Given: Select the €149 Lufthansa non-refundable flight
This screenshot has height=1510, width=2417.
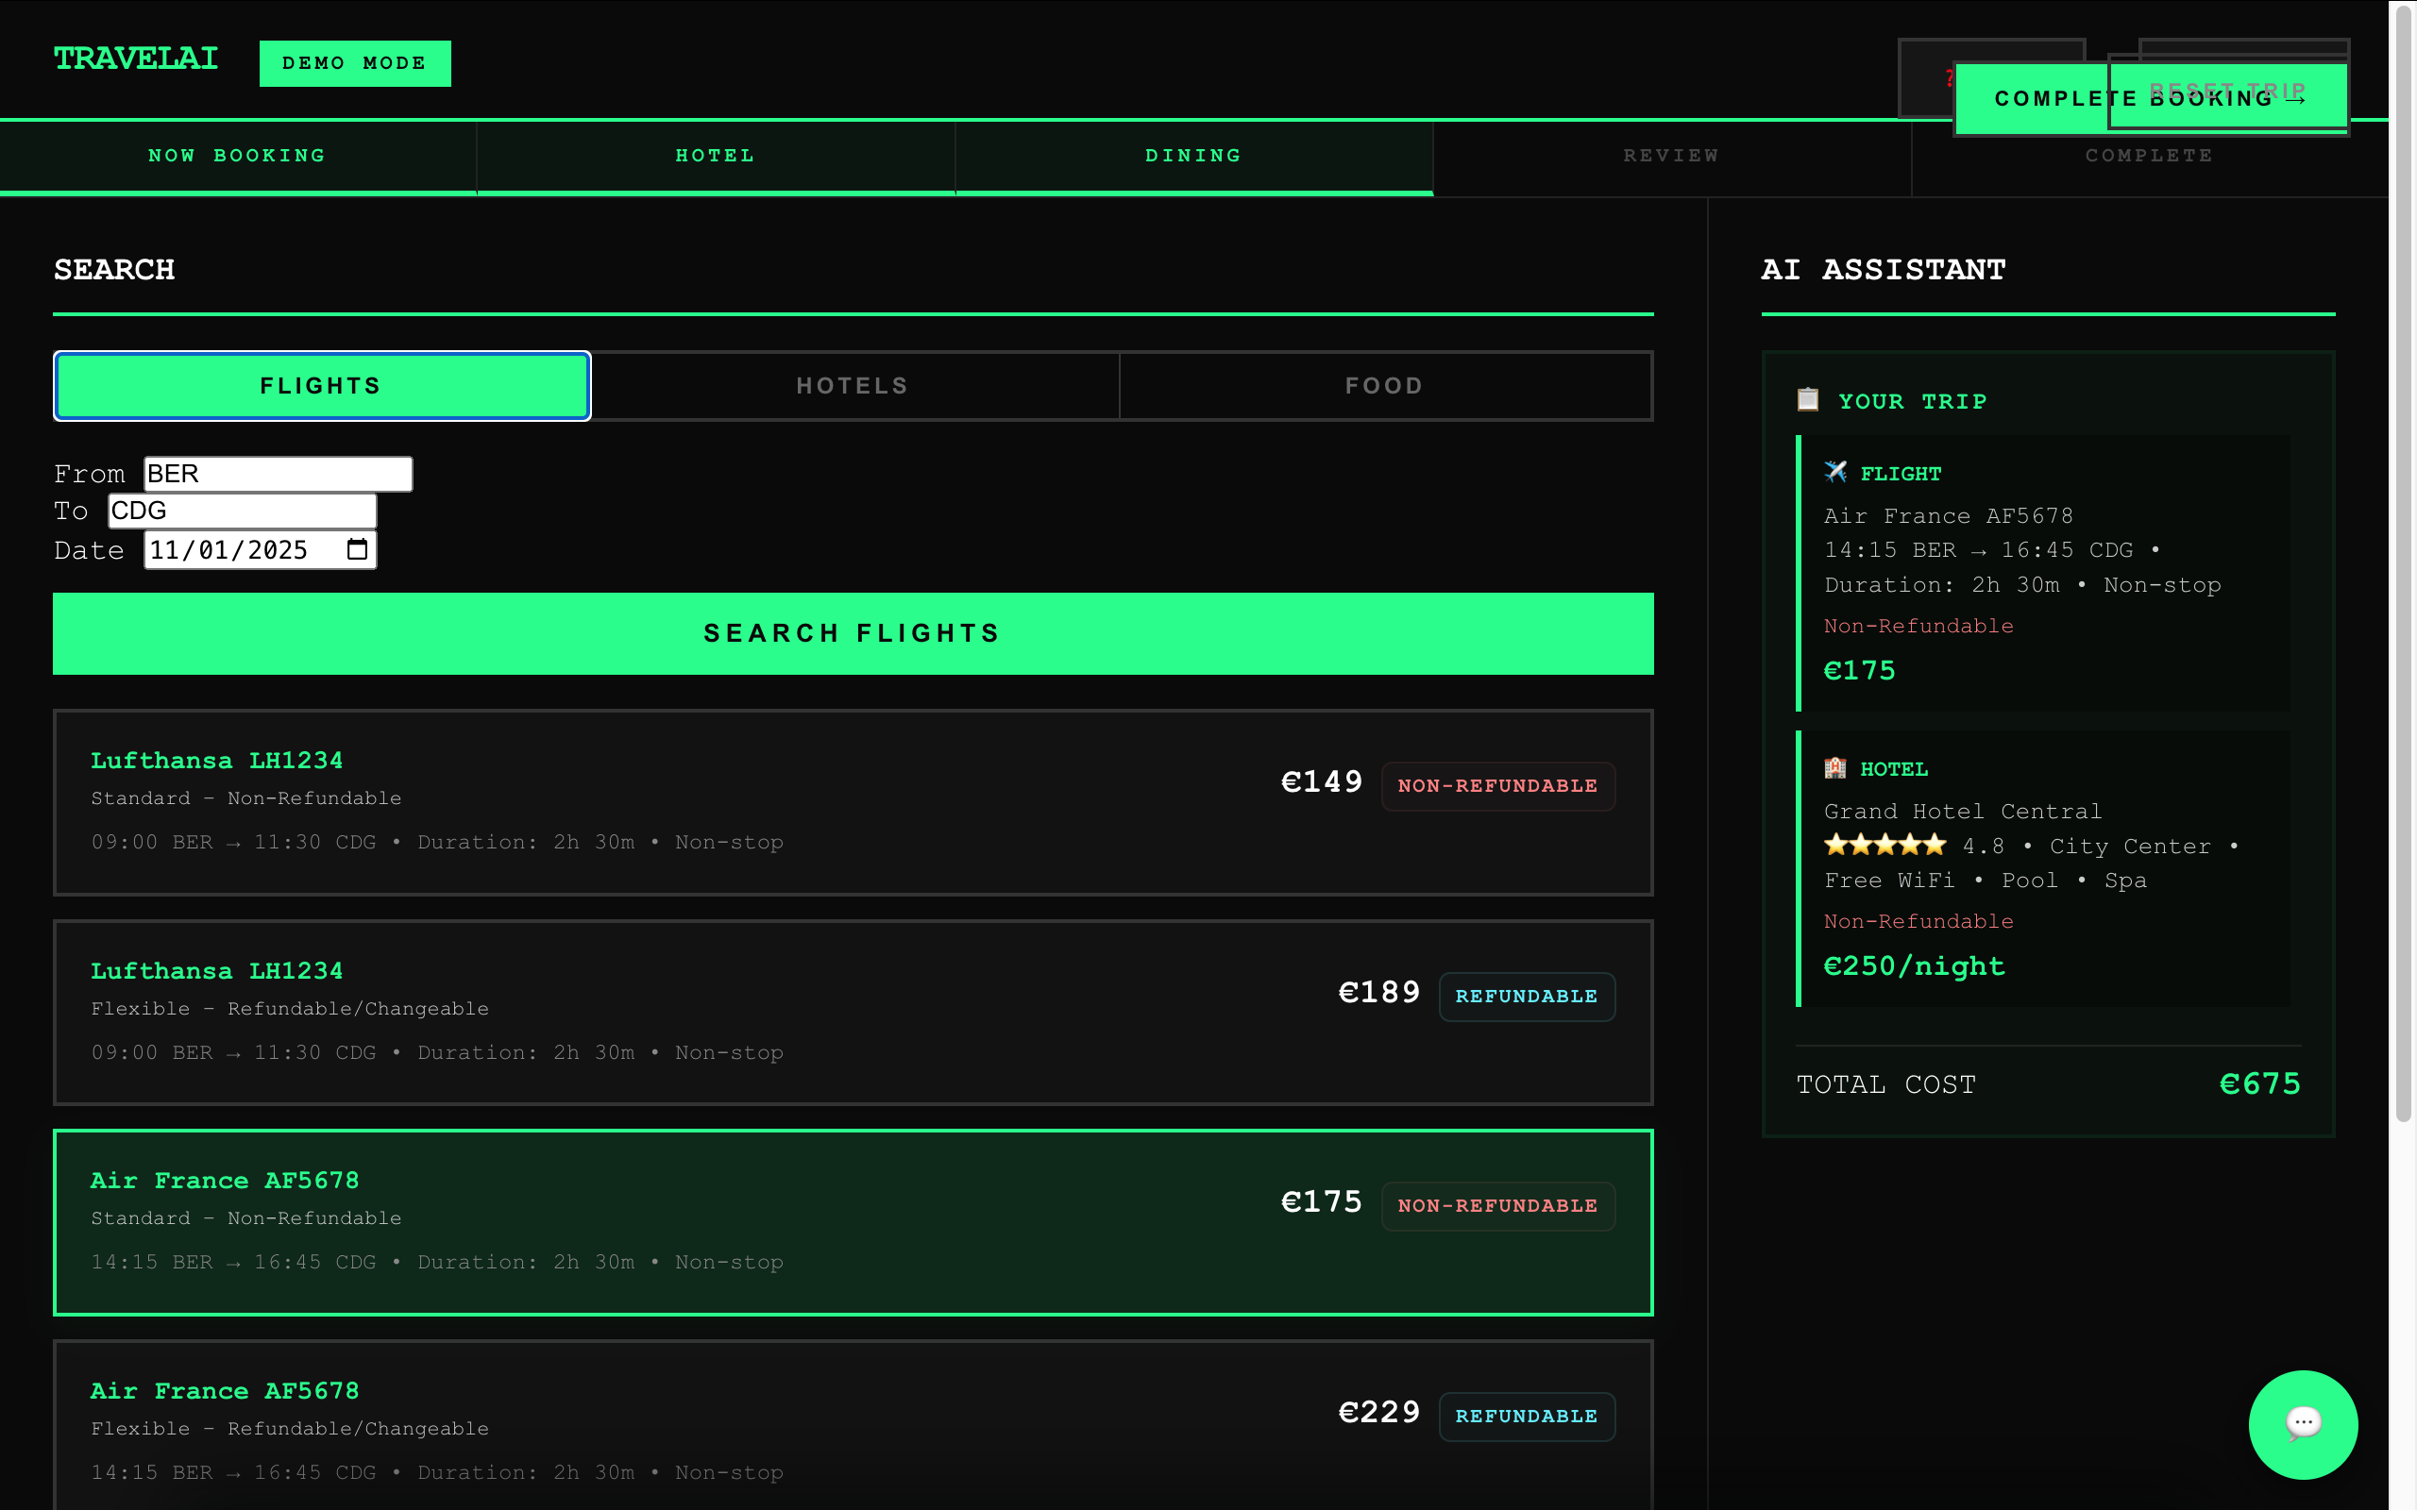Looking at the screenshot, I should (852, 802).
